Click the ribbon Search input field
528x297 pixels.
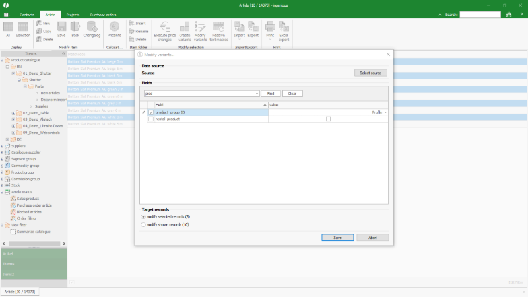(x=480, y=15)
